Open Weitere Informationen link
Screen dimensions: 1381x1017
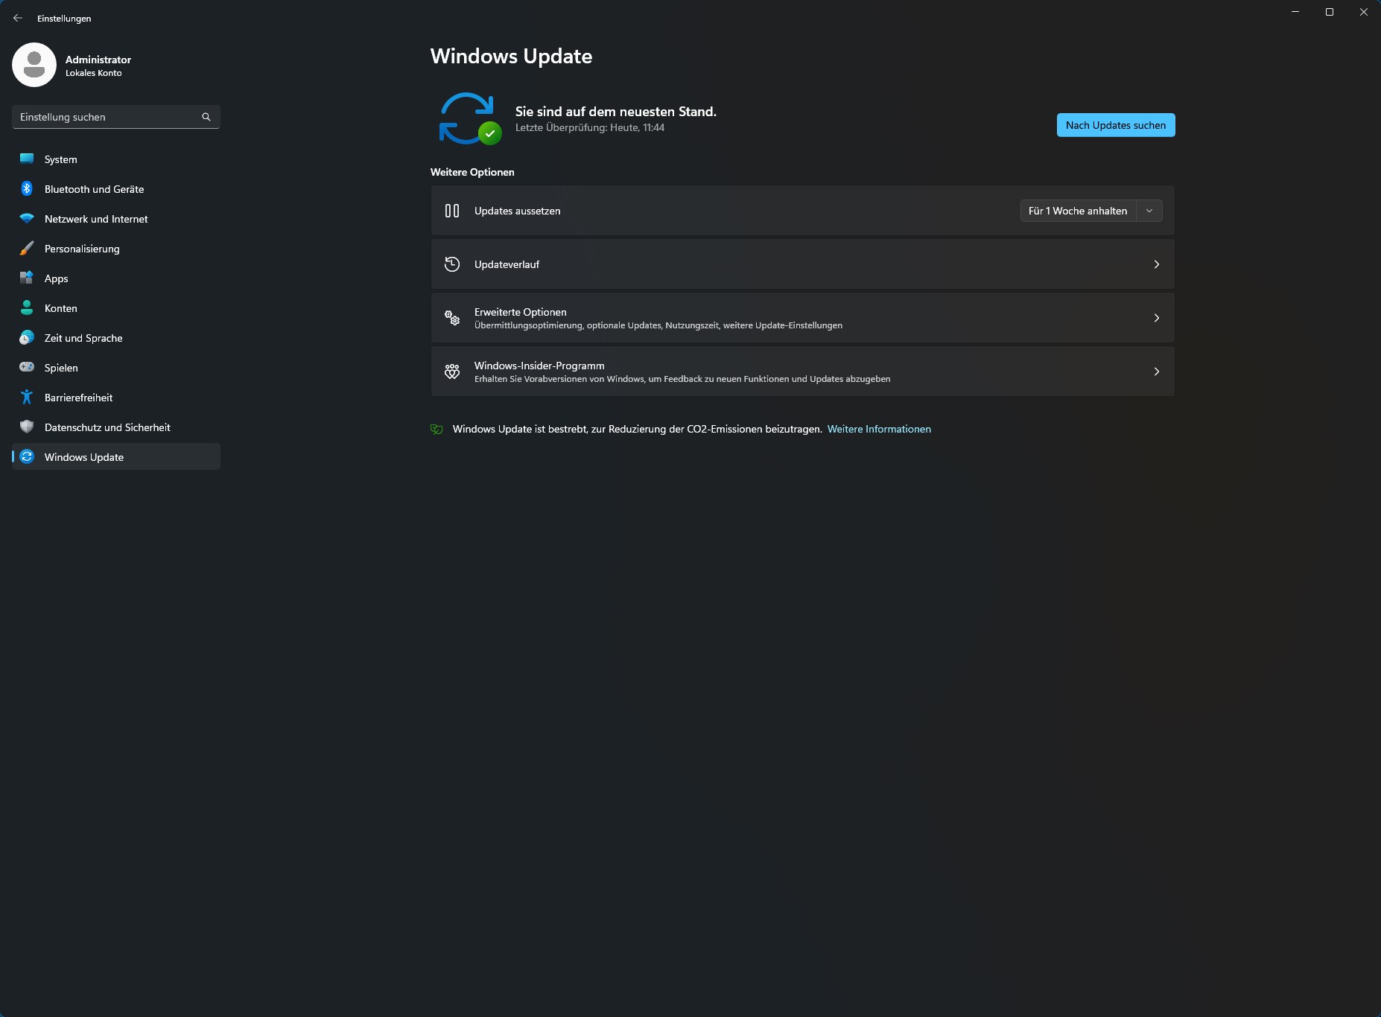coord(879,429)
